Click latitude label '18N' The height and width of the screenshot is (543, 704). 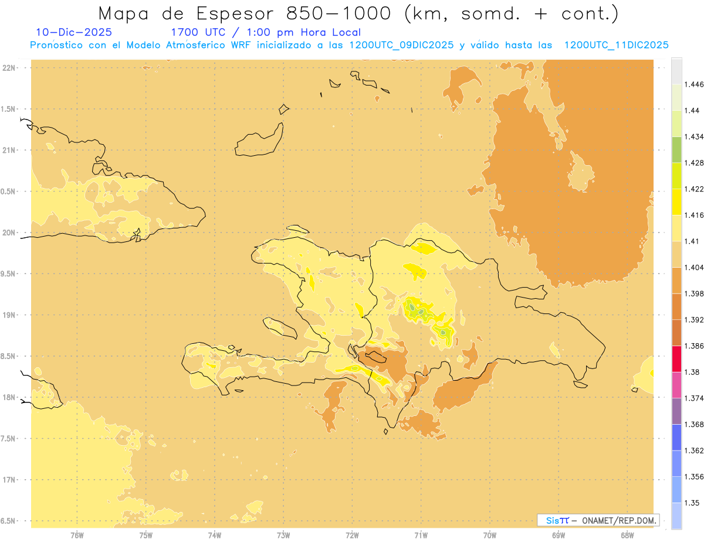click(x=9, y=398)
